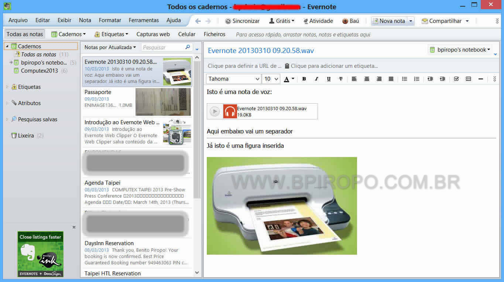Open Notas por Atualizada sort dropdown
This screenshot has width=504, height=282.
coord(110,48)
